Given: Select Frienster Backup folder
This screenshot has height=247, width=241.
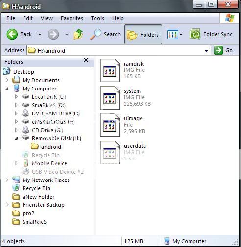Looking at the screenshot, I should coord(44,205).
